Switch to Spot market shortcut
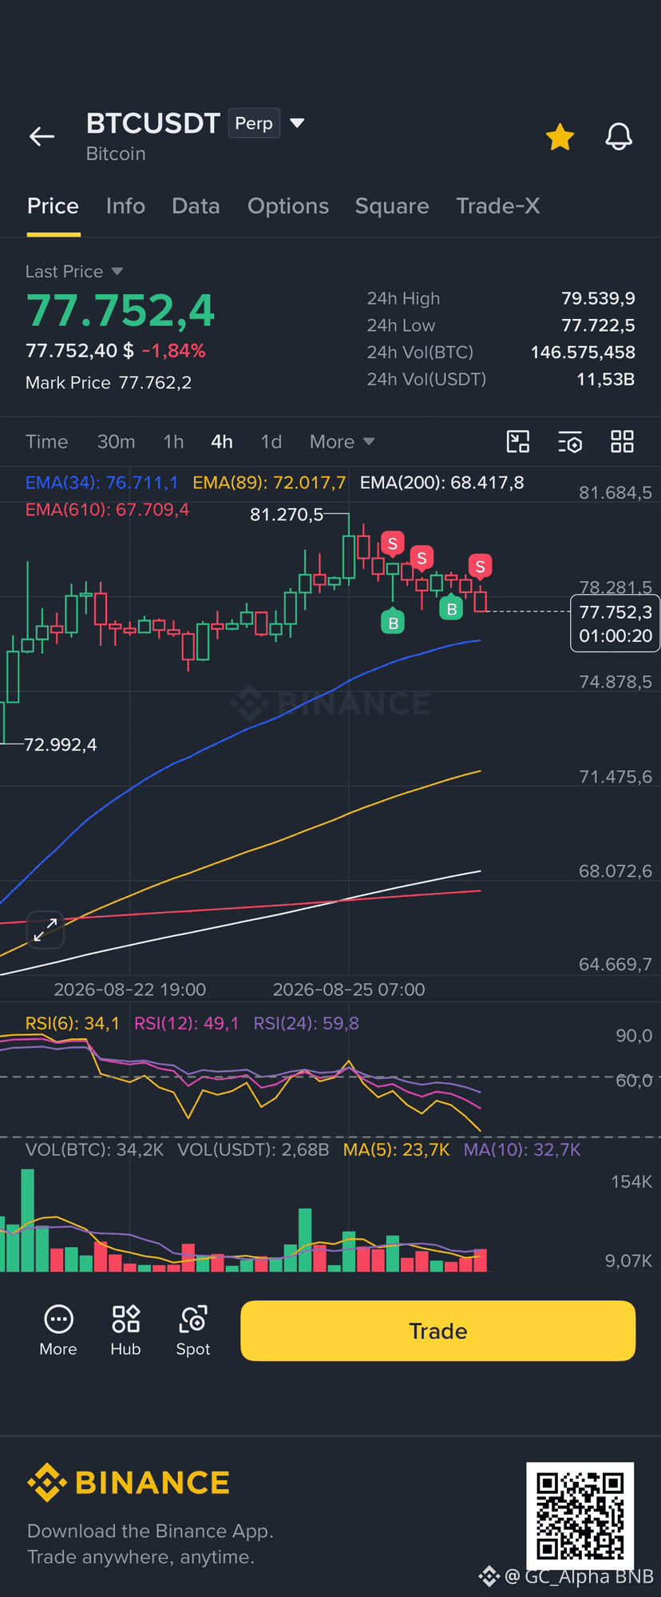The height and width of the screenshot is (1597, 661). pyautogui.click(x=193, y=1331)
